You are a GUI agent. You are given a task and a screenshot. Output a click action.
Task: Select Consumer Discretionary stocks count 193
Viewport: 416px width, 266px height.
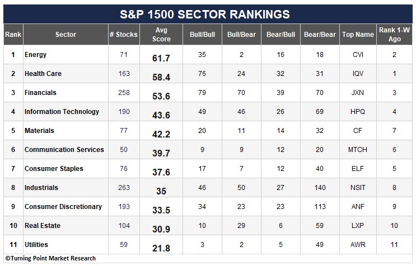(x=124, y=207)
